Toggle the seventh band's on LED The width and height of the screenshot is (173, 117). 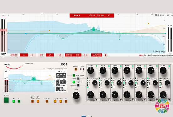coord(169,66)
